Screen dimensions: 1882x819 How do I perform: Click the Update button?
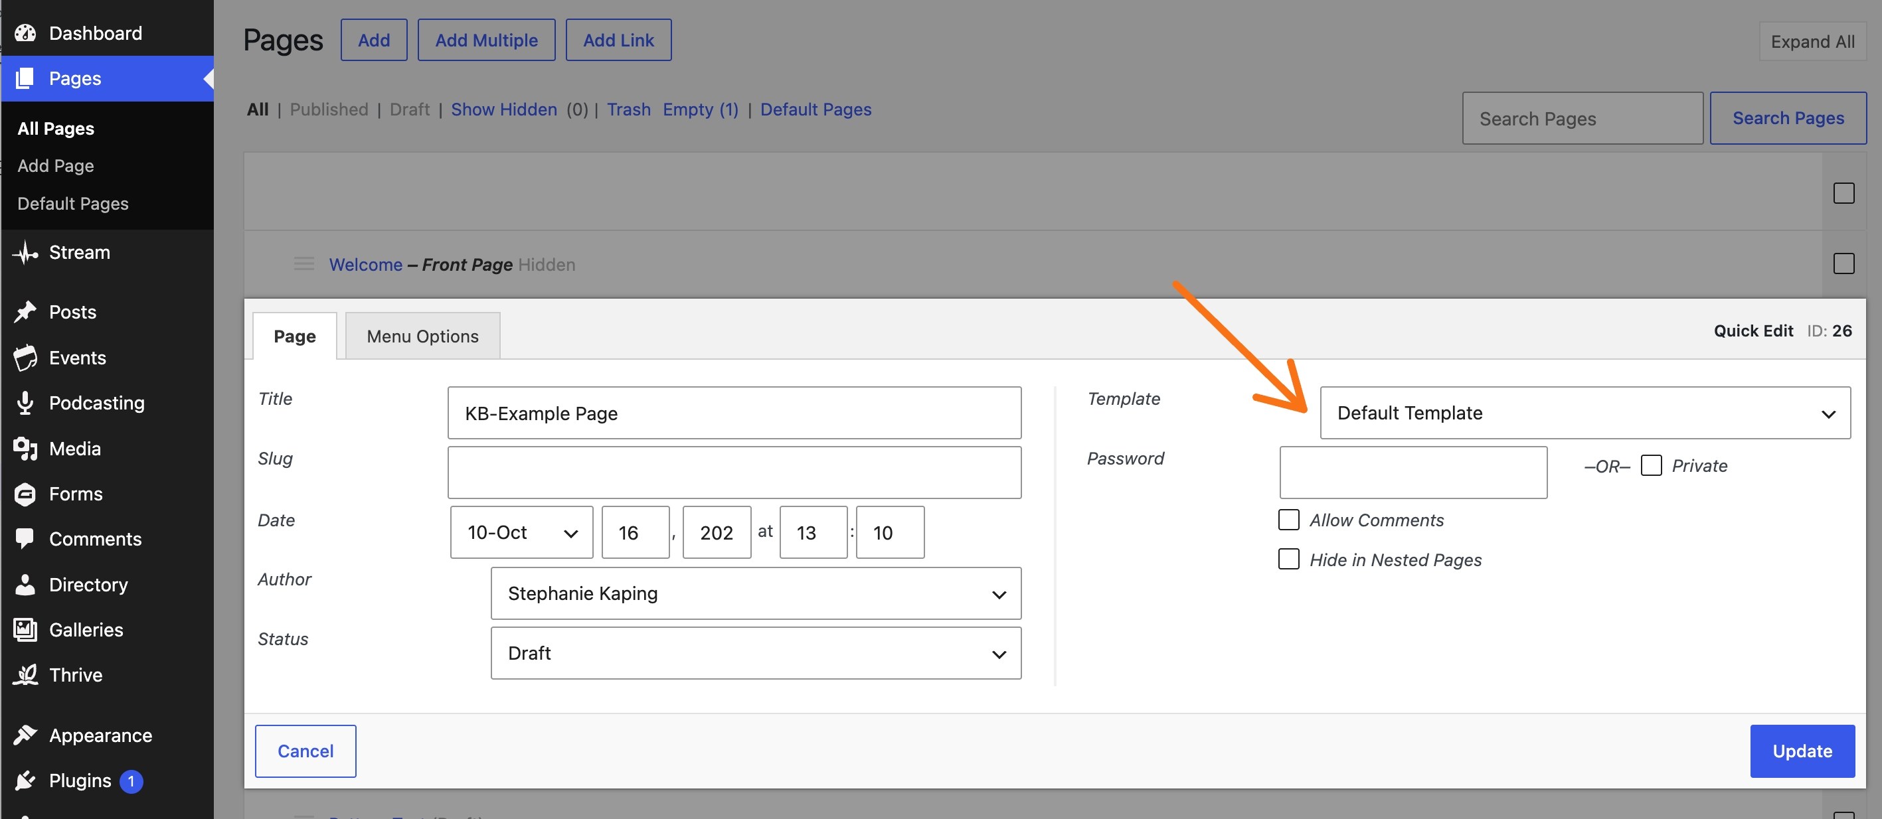pyautogui.click(x=1803, y=752)
